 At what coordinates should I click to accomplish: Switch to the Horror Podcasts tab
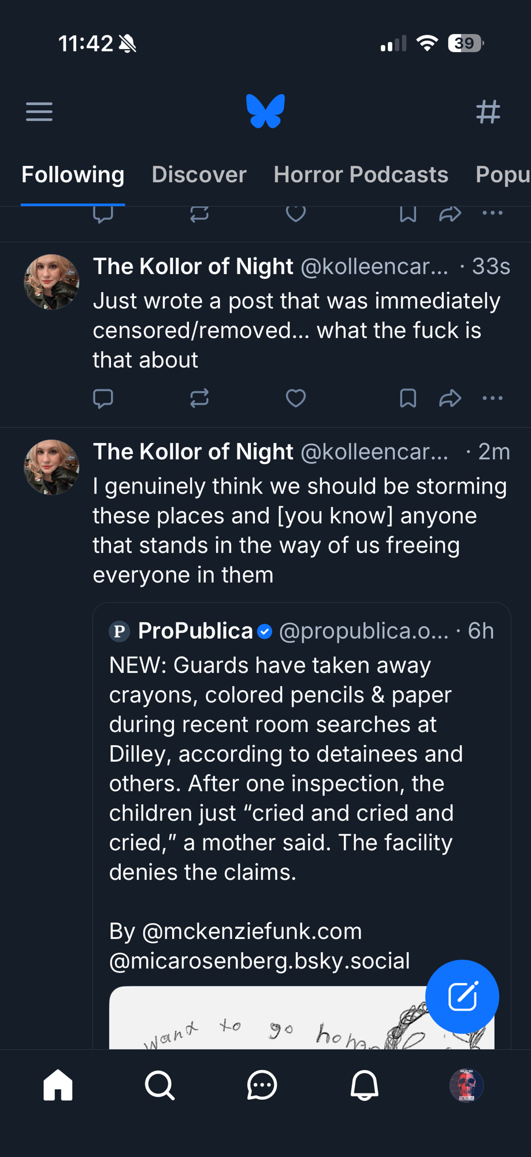pos(361,175)
